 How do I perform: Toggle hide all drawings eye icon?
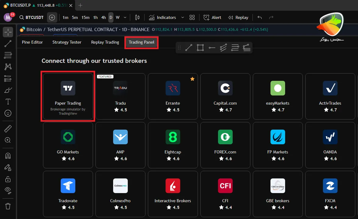coord(8,191)
